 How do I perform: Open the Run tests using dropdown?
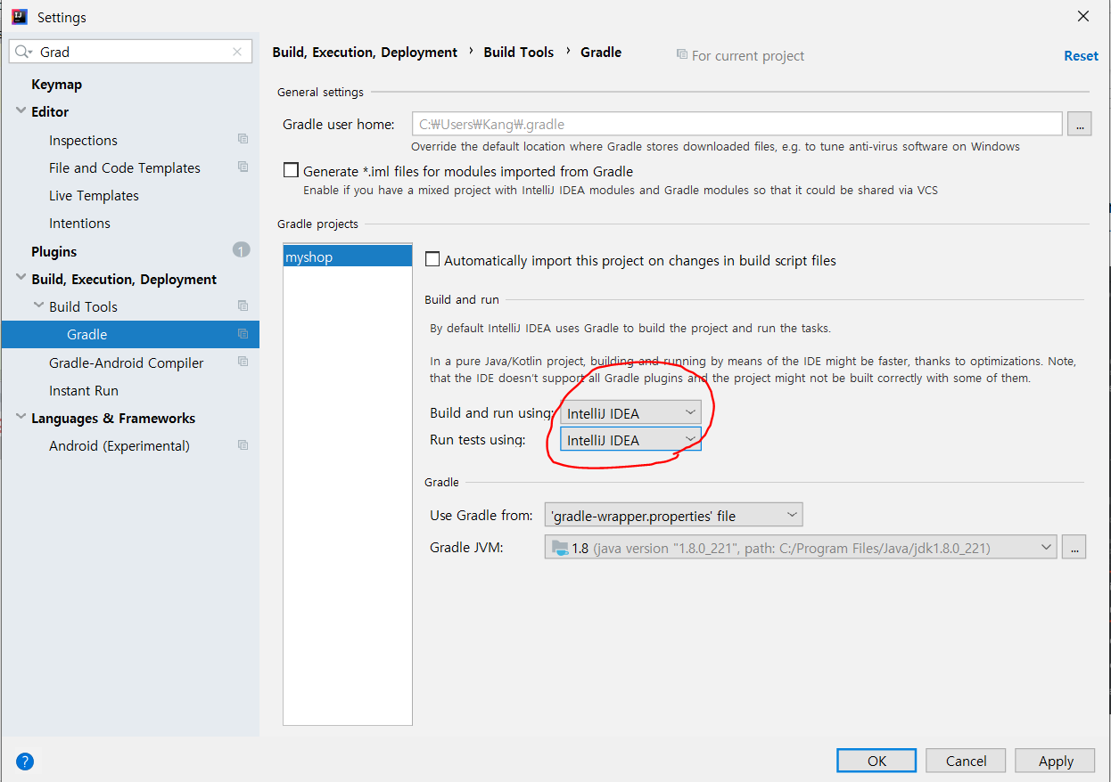630,439
